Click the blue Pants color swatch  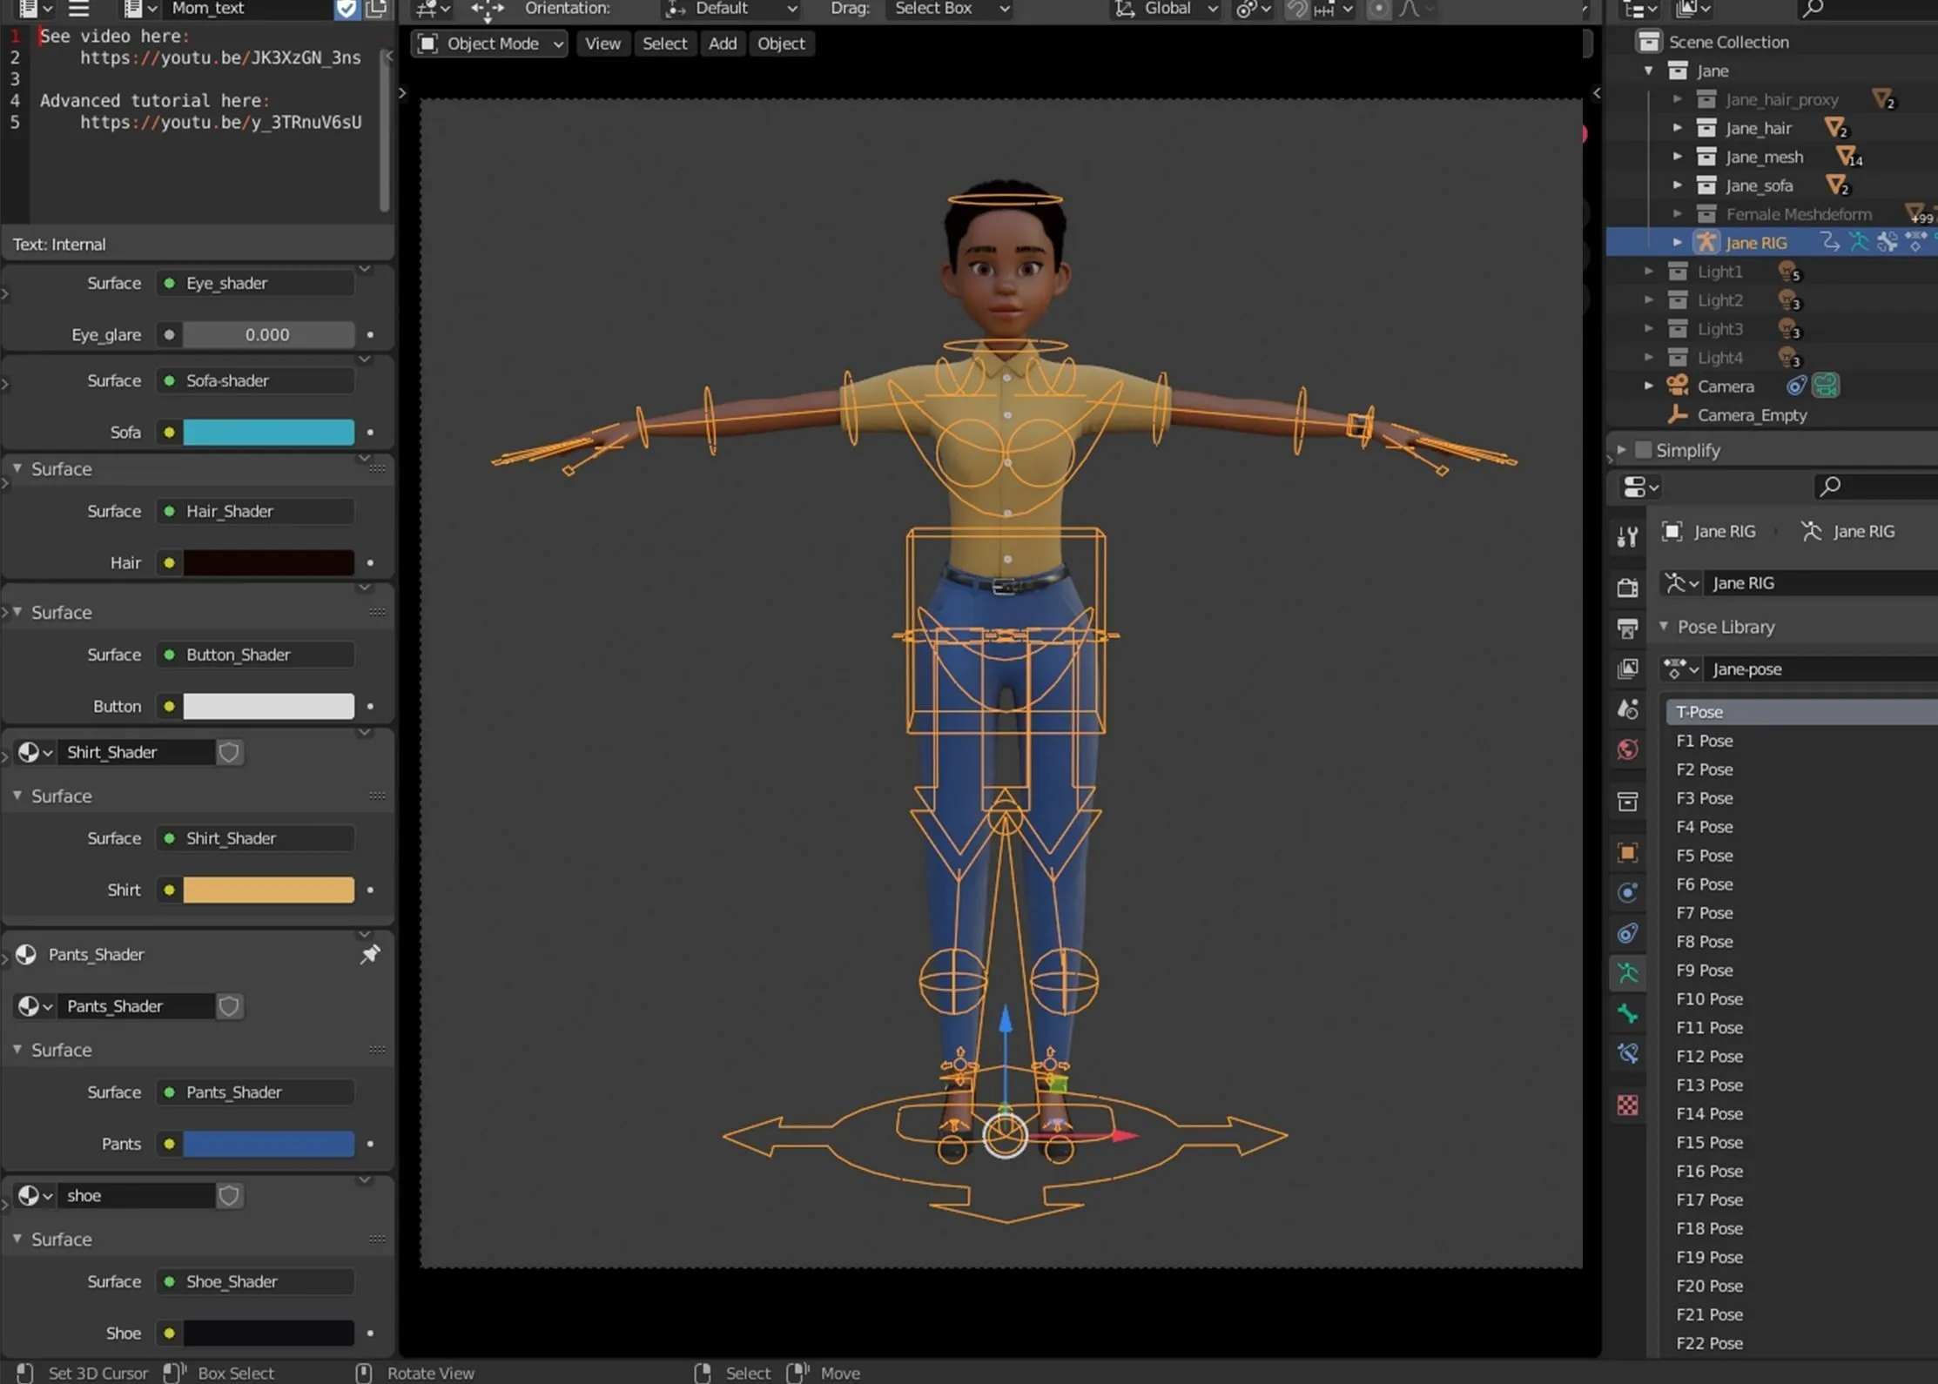point(268,1144)
